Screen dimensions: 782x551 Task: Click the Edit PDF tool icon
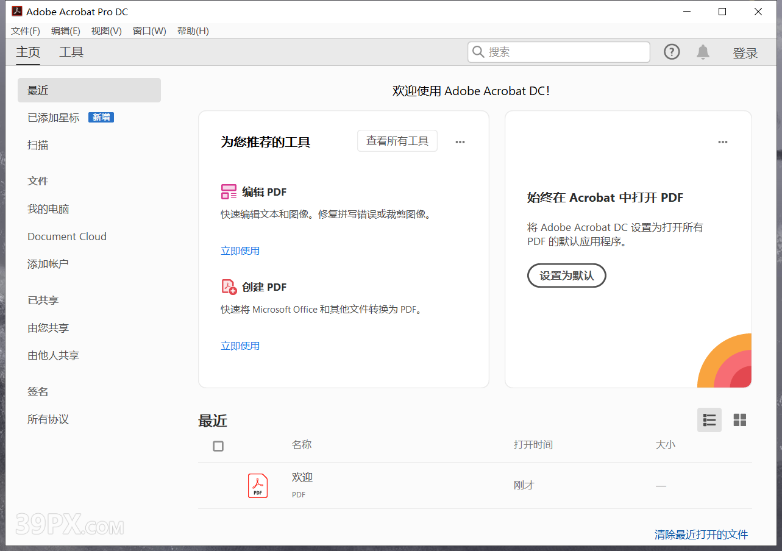(x=229, y=192)
